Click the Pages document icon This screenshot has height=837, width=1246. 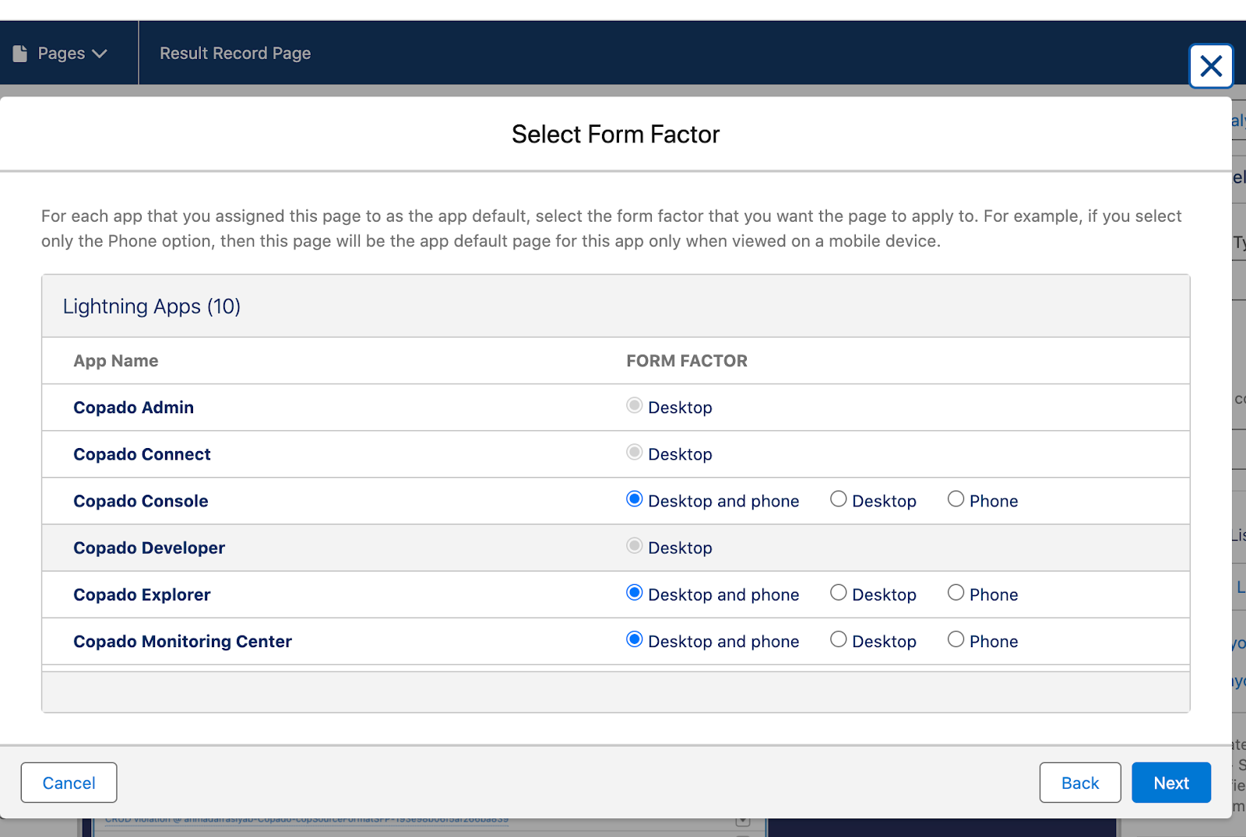20,53
